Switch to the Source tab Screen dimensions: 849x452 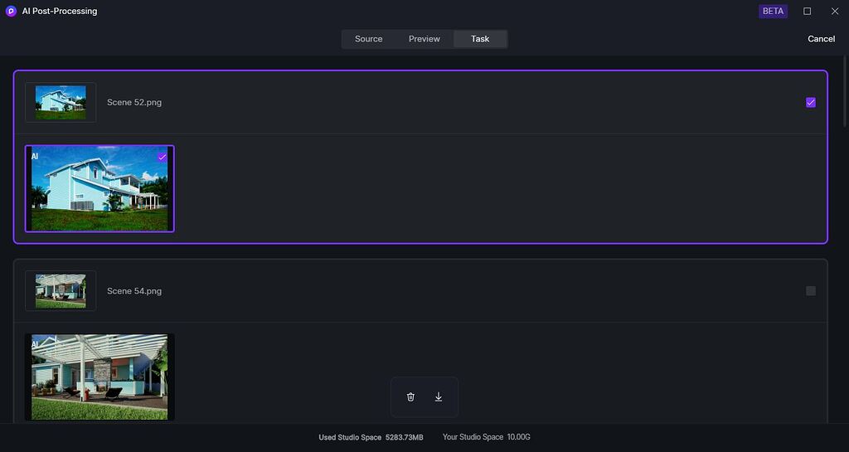369,39
